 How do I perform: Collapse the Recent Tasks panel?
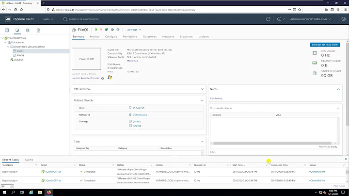click(346, 159)
